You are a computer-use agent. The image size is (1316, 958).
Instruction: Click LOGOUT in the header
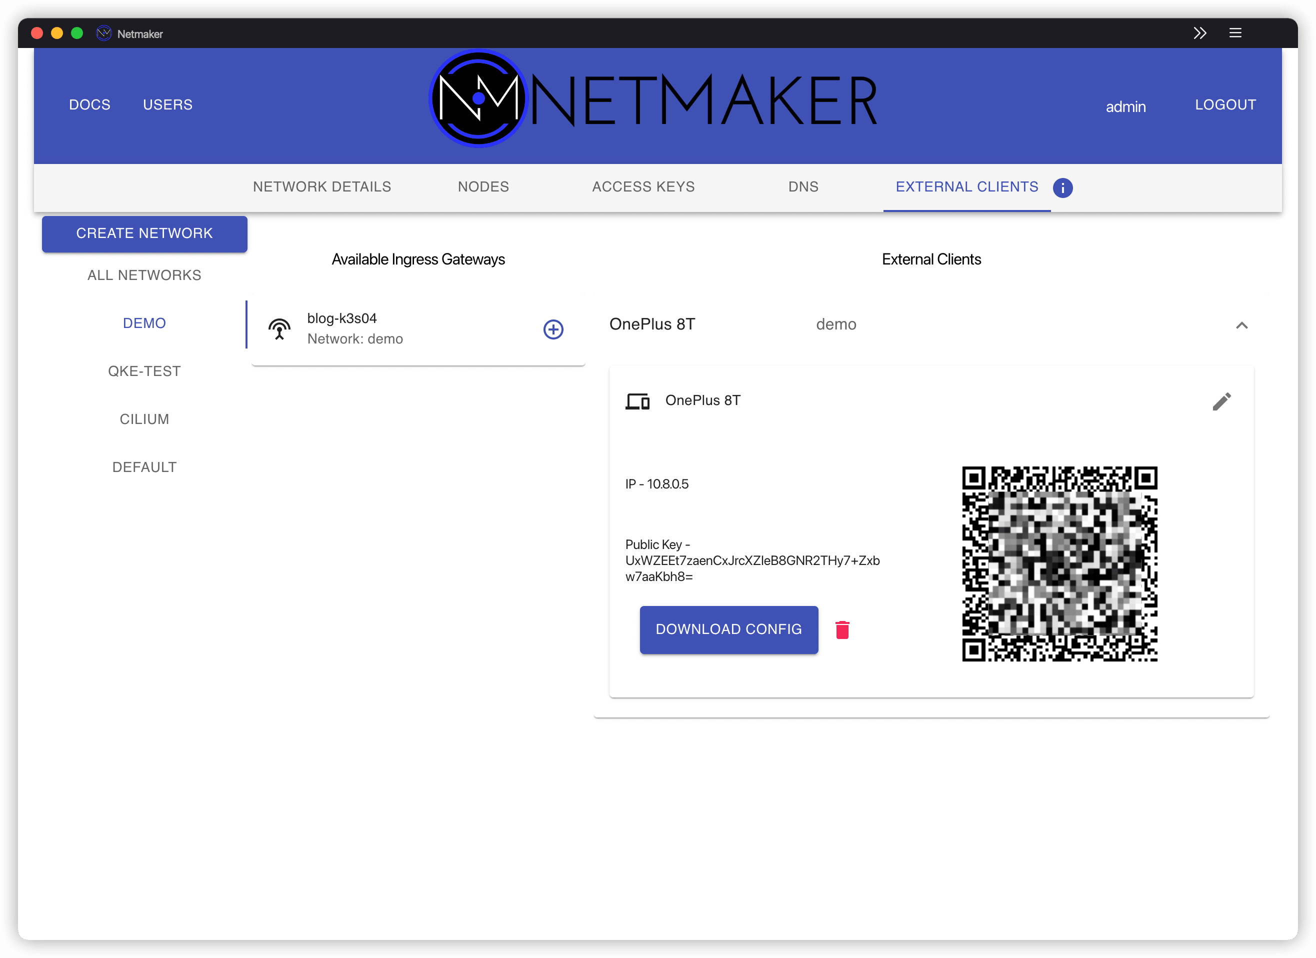tap(1225, 105)
